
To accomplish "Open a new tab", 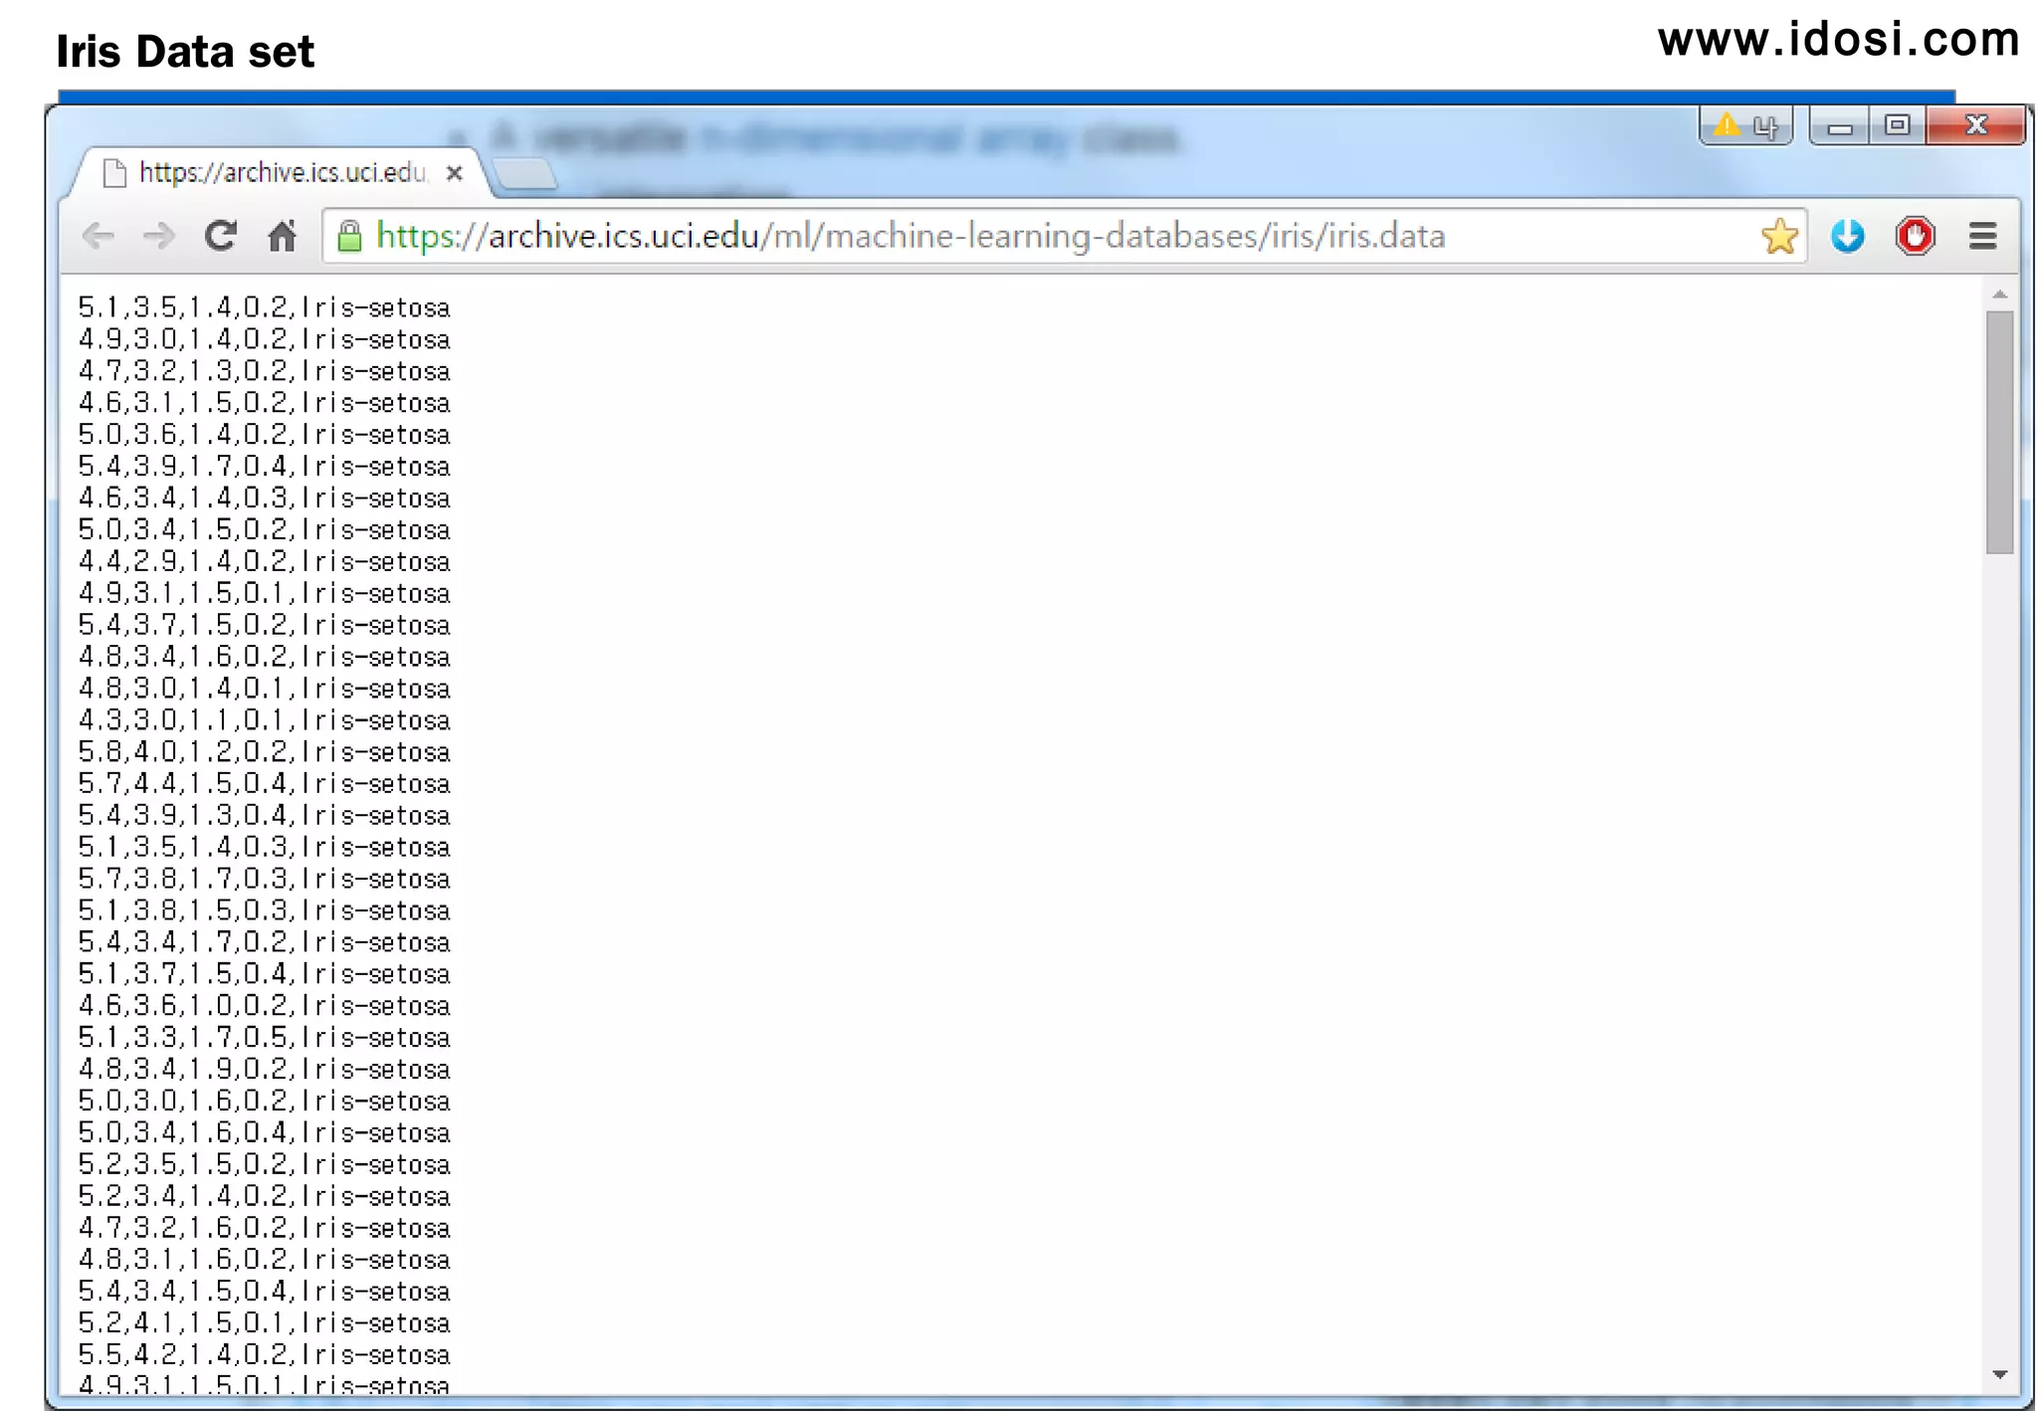I will (x=525, y=174).
